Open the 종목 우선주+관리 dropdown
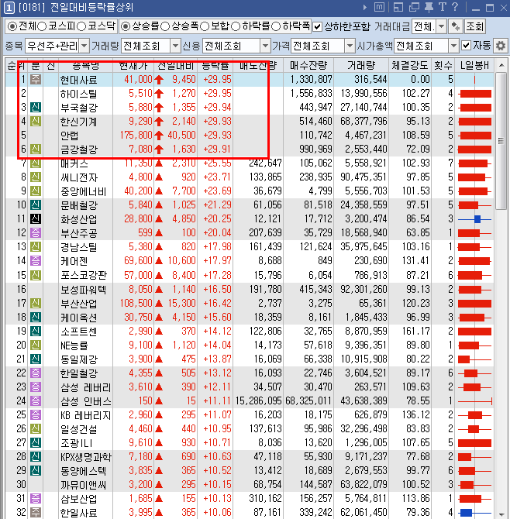Image resolution: width=510 pixels, height=519 pixels. 84,46
